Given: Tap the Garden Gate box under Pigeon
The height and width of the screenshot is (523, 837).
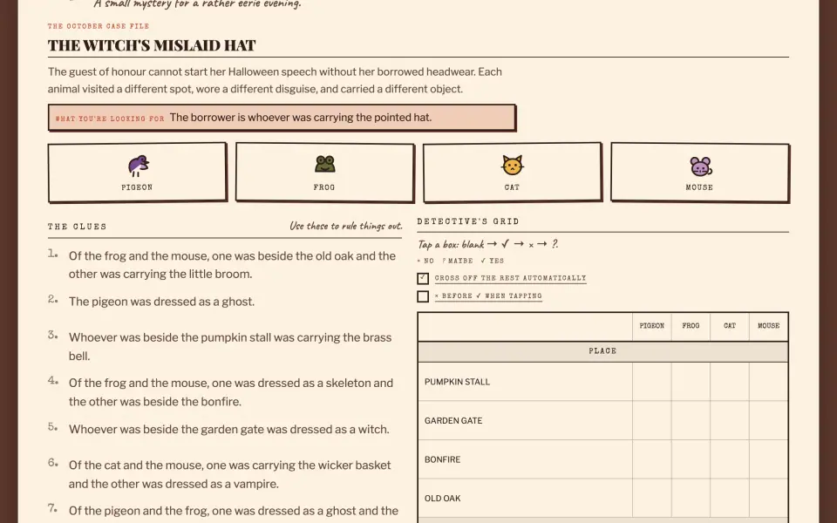Looking at the screenshot, I should [652, 420].
